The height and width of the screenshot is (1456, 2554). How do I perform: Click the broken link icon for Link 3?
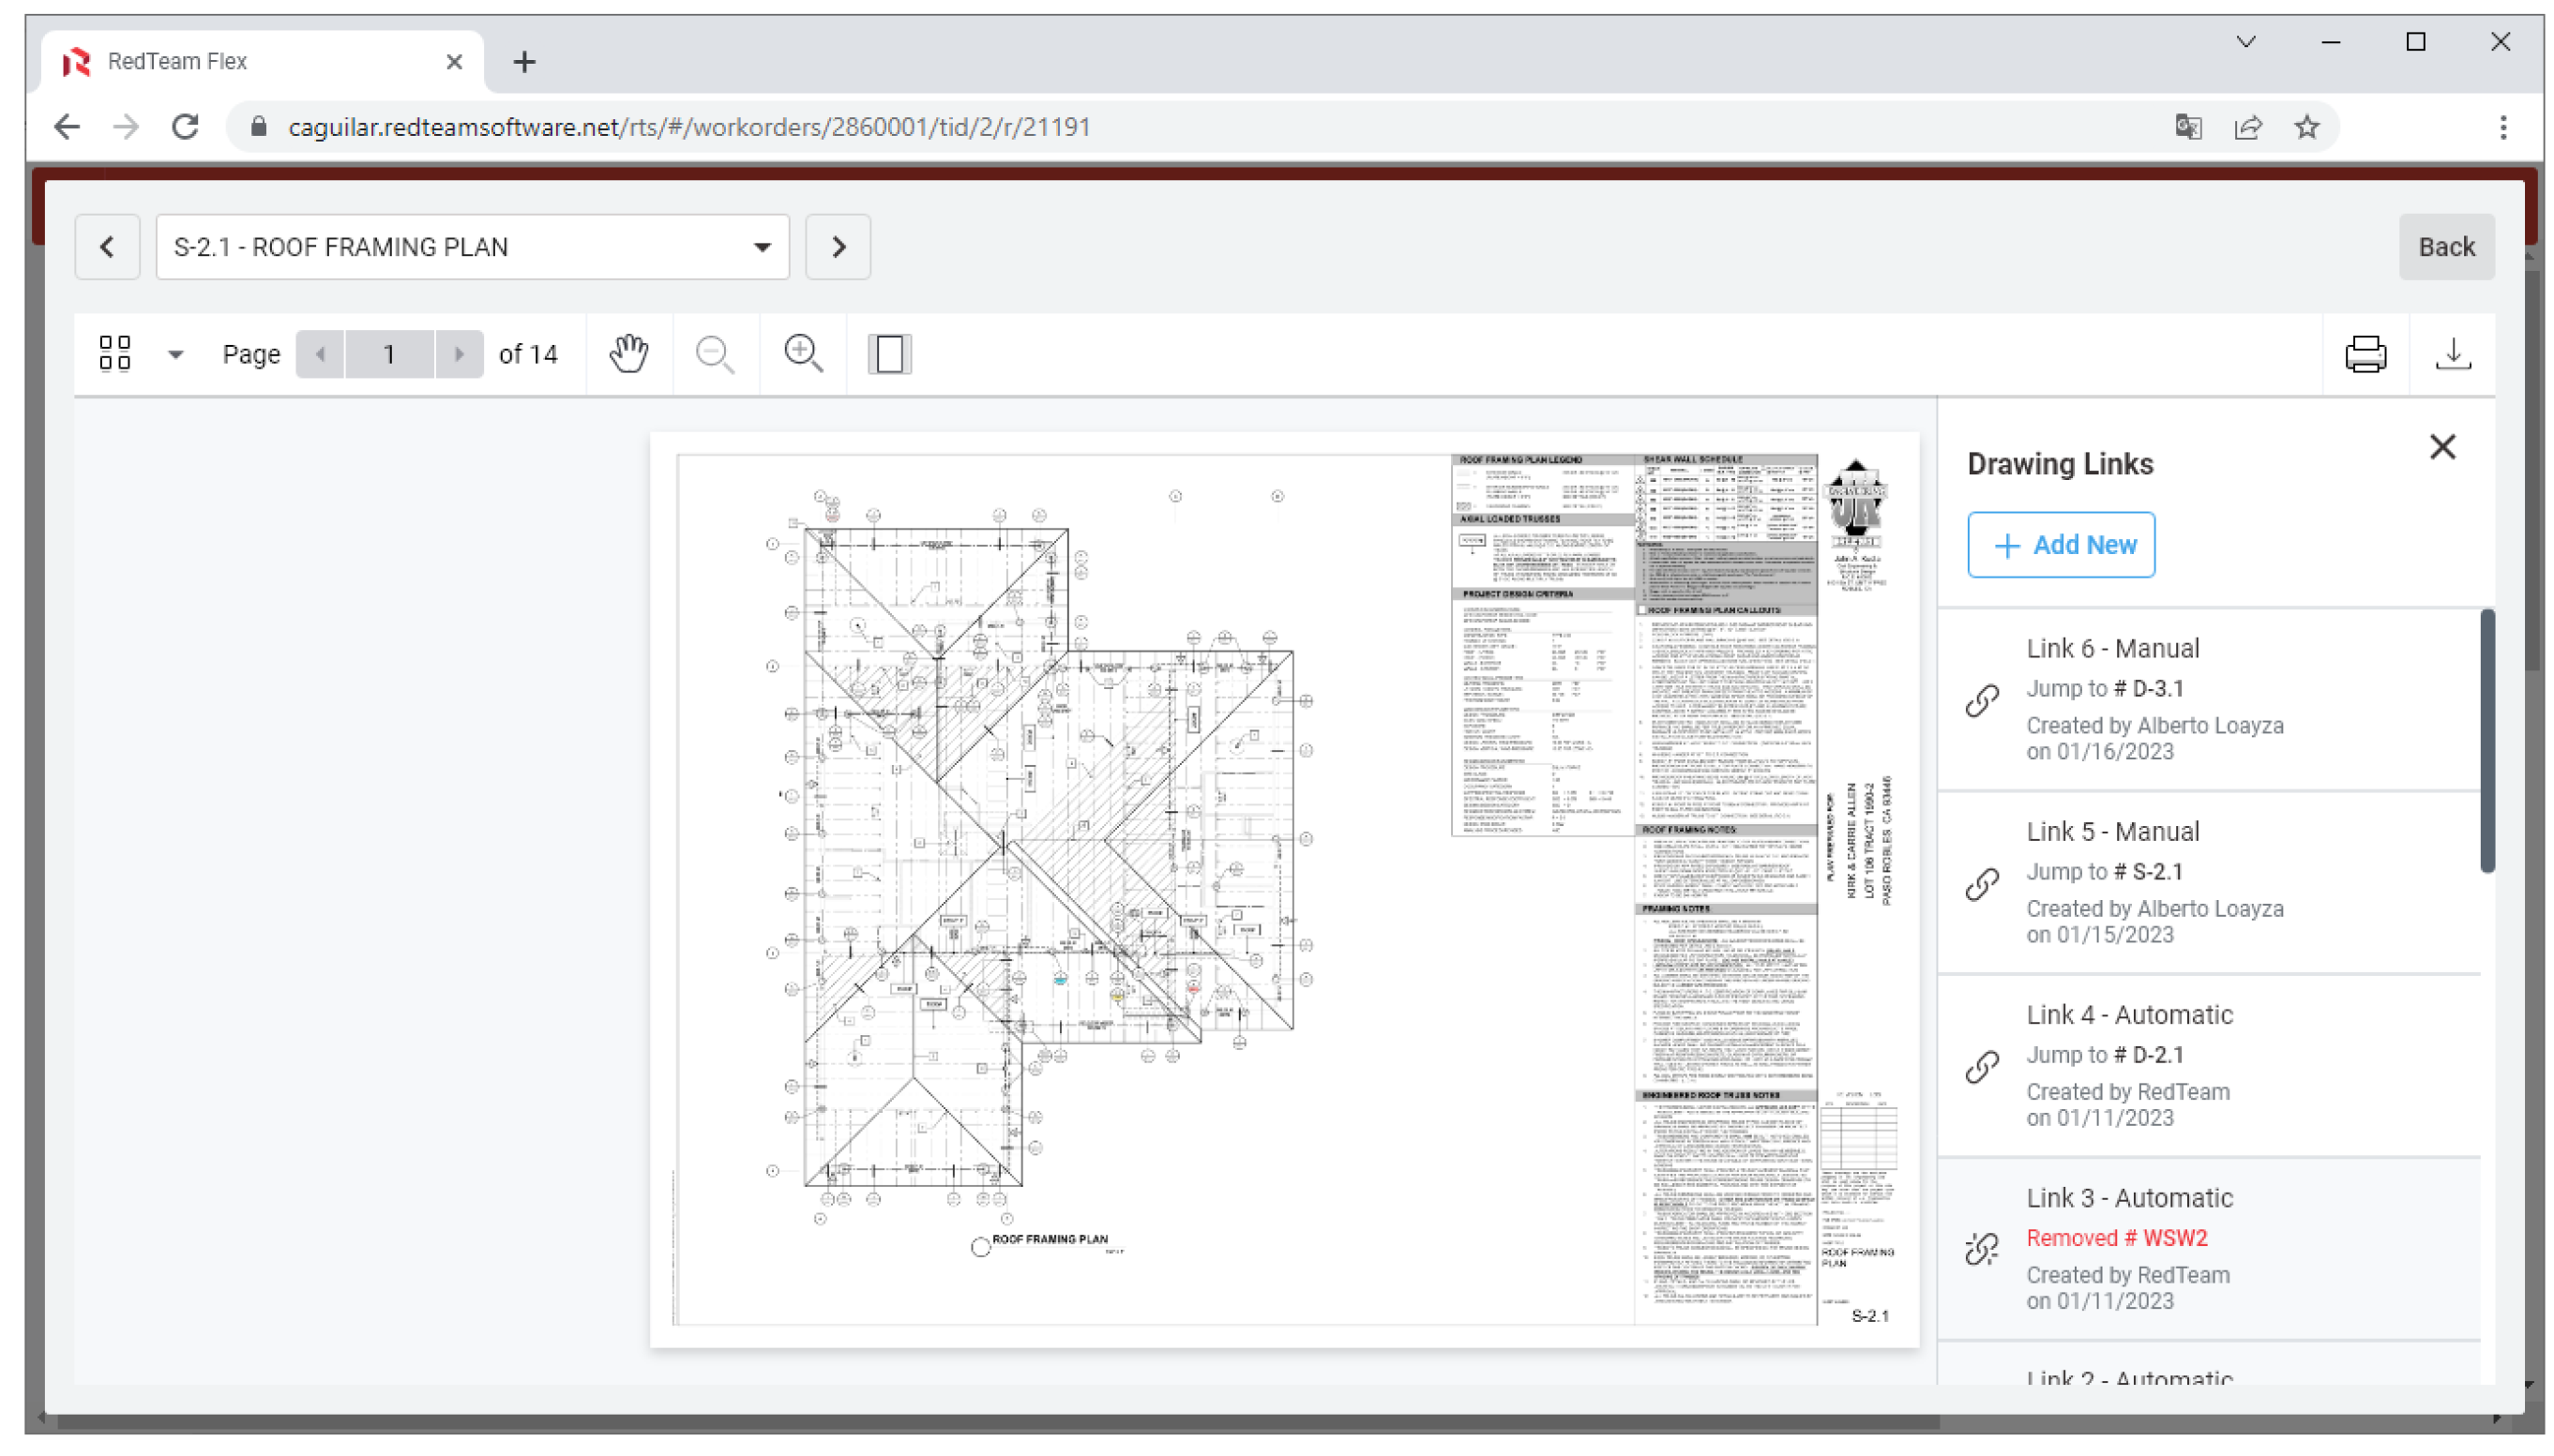pyautogui.click(x=1981, y=1249)
